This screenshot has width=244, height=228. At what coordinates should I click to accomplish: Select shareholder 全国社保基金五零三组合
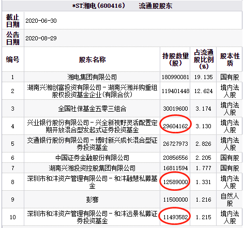click(x=92, y=109)
